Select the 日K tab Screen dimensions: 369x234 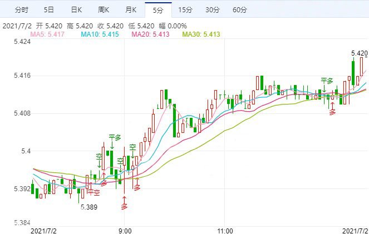76,10
